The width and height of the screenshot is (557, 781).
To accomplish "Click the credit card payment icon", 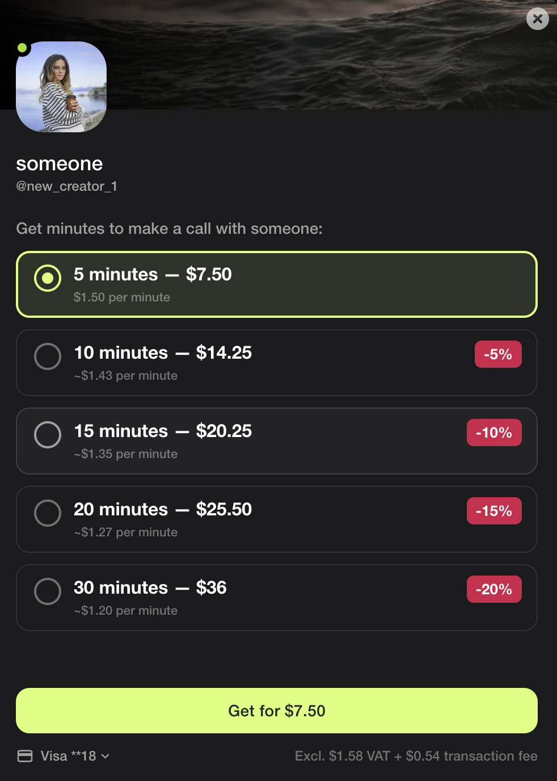I will 26,756.
